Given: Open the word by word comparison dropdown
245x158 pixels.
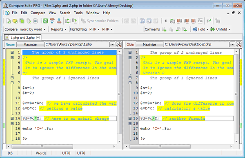Looking at the screenshot, I should [33, 29].
